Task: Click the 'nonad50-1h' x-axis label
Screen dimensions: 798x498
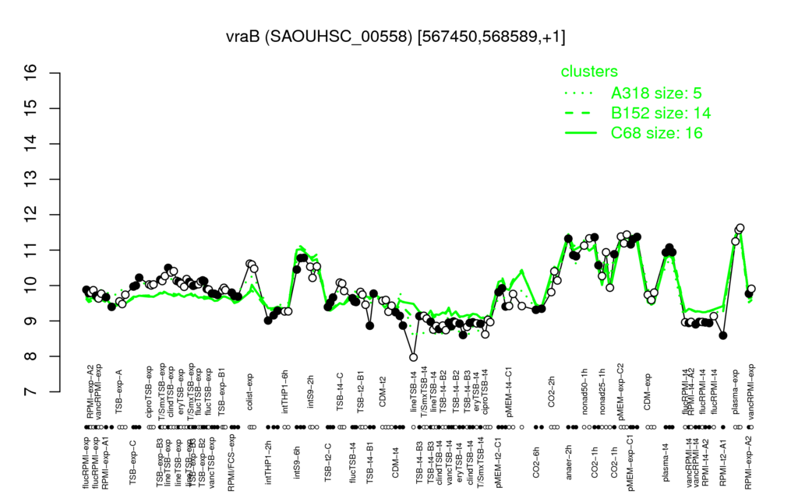Action: [584, 391]
